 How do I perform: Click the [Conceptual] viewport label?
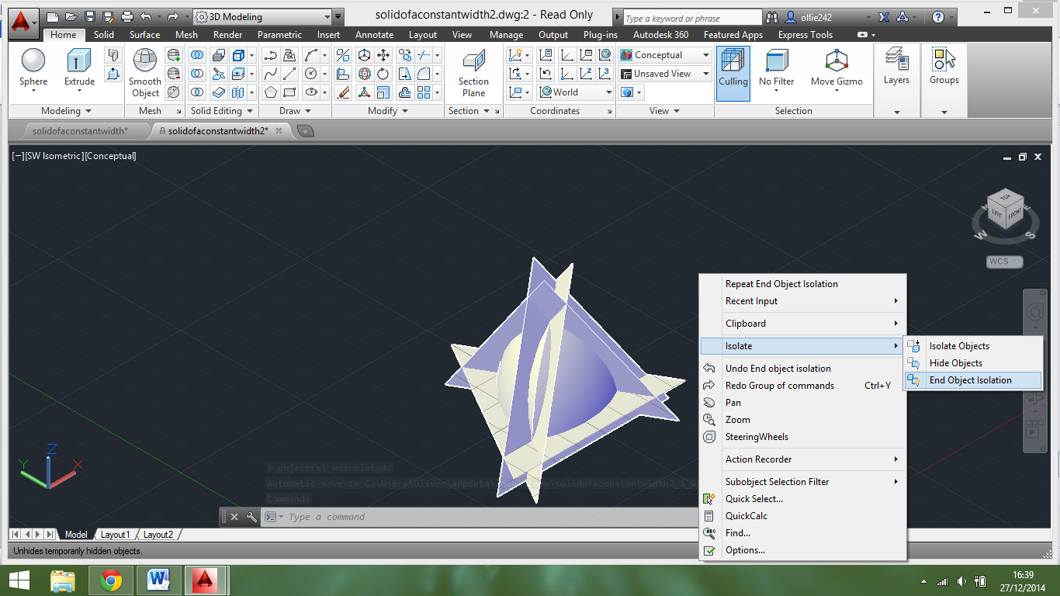(x=110, y=156)
